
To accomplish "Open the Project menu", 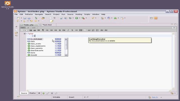I will (56, 14).
